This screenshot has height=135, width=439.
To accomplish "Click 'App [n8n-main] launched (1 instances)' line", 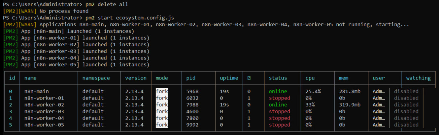I will 68,31.
